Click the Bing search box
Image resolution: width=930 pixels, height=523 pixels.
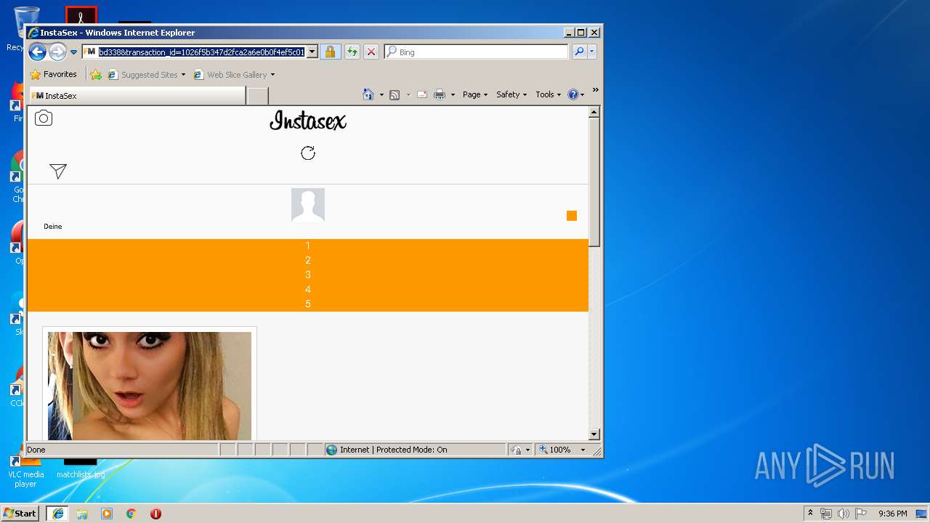coord(476,52)
